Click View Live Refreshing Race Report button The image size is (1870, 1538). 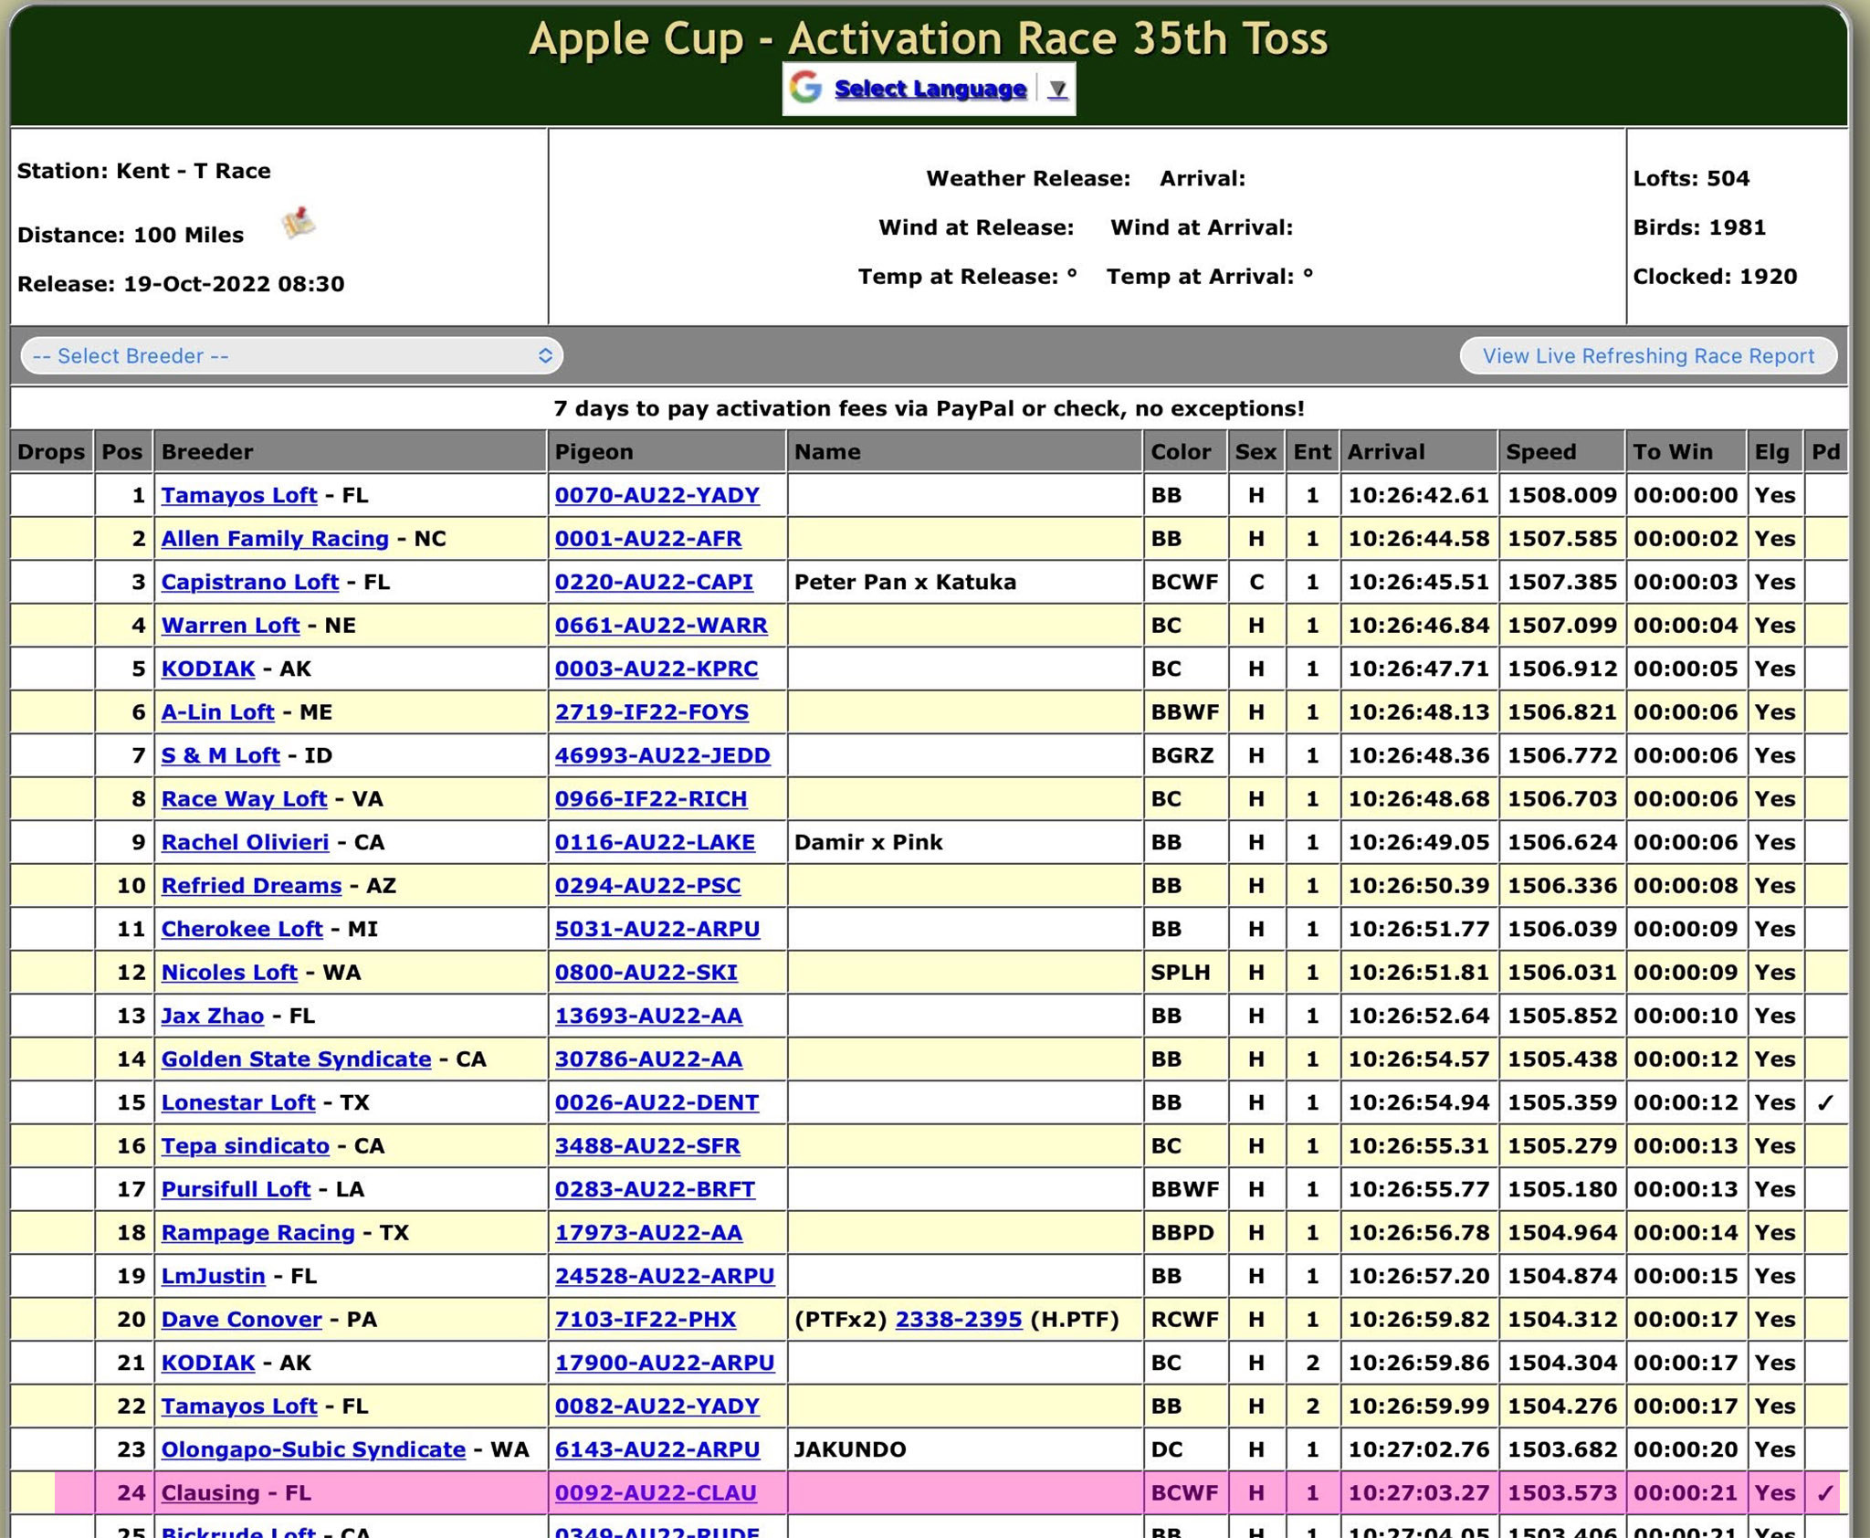(1648, 355)
